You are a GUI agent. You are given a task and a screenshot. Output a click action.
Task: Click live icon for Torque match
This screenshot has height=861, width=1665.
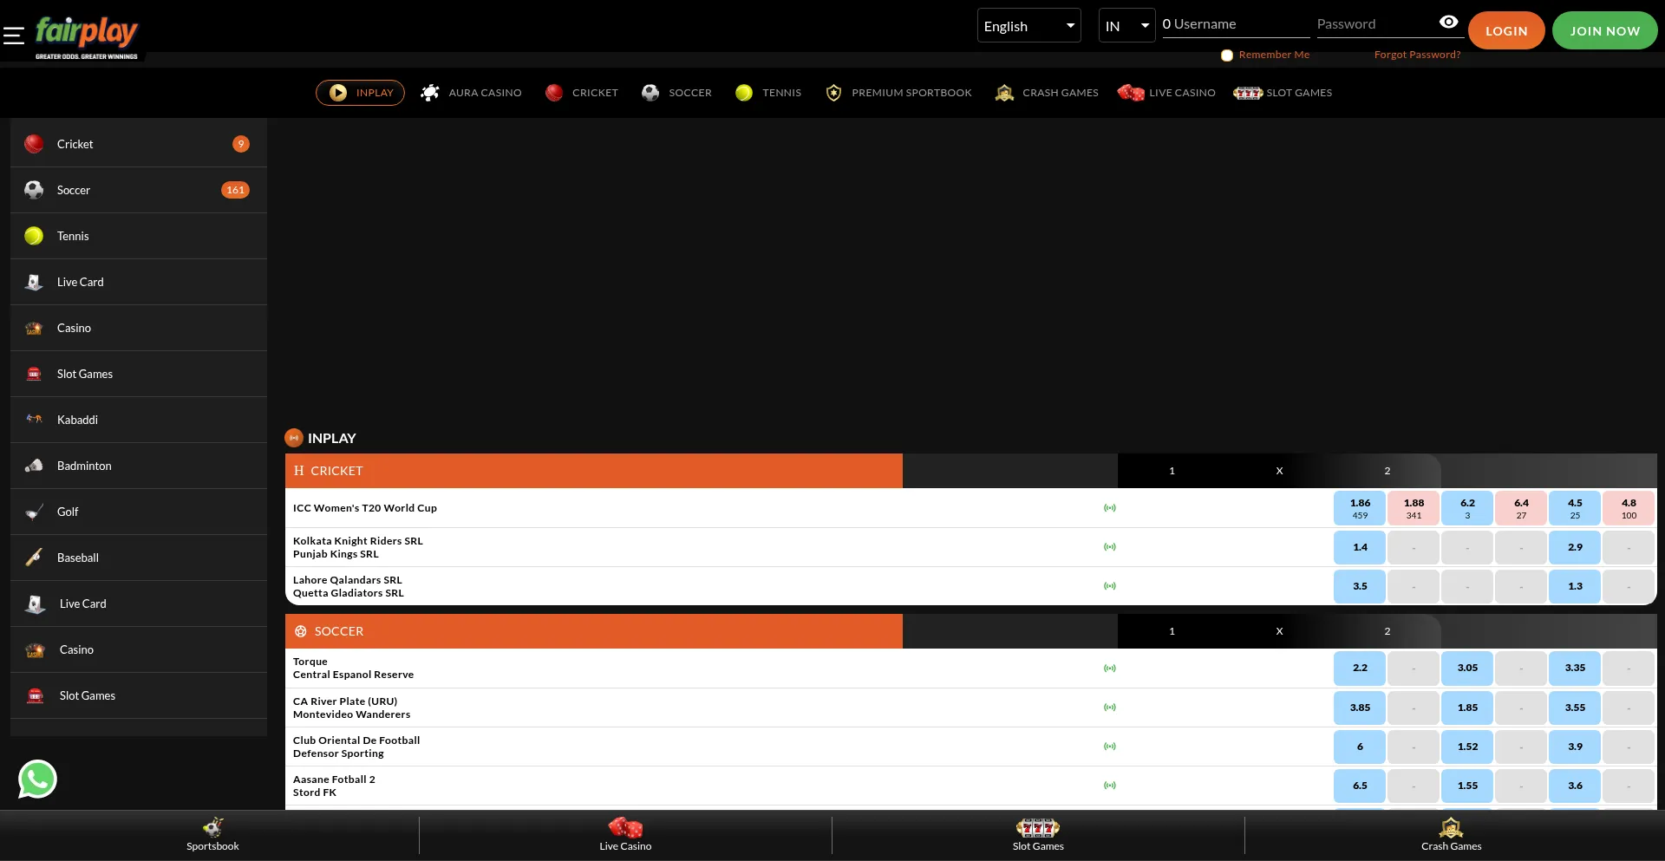point(1110,669)
